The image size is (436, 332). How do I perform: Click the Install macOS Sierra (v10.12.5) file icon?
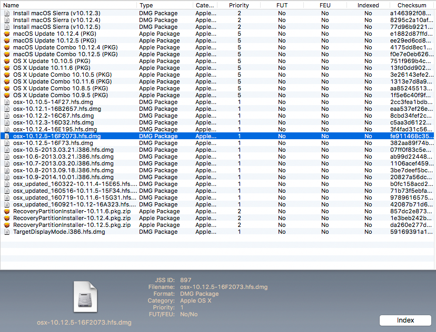tap(7, 27)
